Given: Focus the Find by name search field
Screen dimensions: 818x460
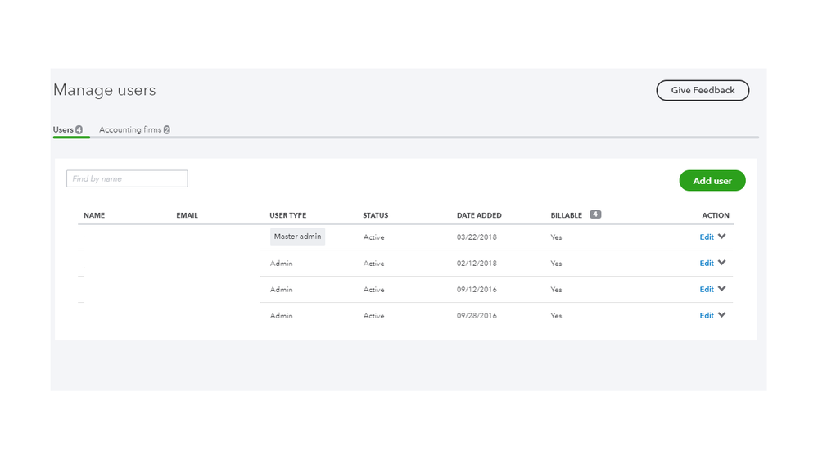Looking at the screenshot, I should [x=127, y=178].
